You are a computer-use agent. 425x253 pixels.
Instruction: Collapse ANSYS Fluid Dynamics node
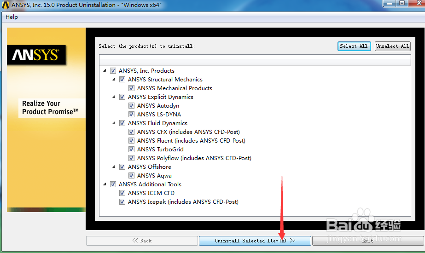click(114, 123)
